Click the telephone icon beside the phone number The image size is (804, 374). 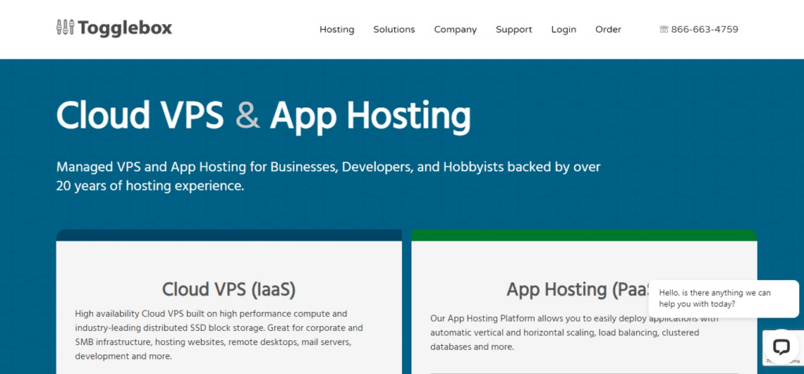coord(663,30)
